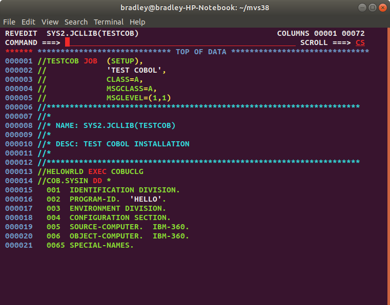Close the terminal window

tap(382, 8)
